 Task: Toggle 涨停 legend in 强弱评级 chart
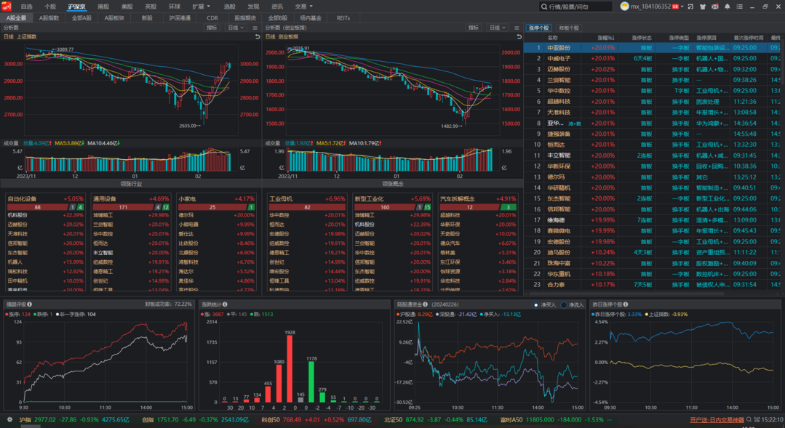click(18, 314)
